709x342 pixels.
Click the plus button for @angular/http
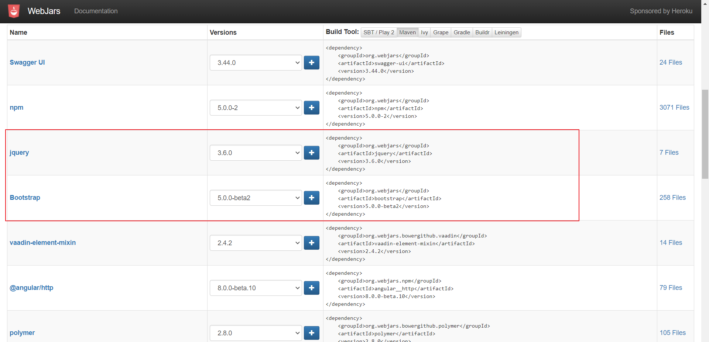[x=312, y=288]
